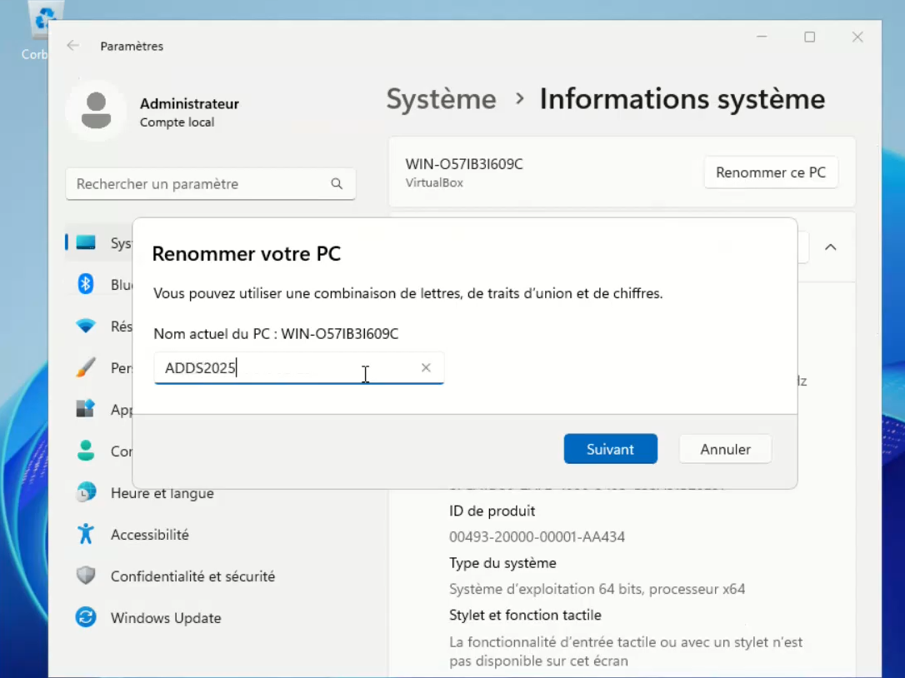Screen dimensions: 905x678
Task: Collapse the device specifications section chevron
Action: point(829,247)
